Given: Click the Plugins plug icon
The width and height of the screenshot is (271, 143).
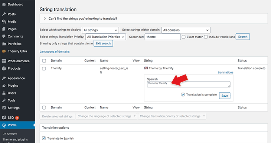Looking at the screenshot, I should [x=4, y=86].
